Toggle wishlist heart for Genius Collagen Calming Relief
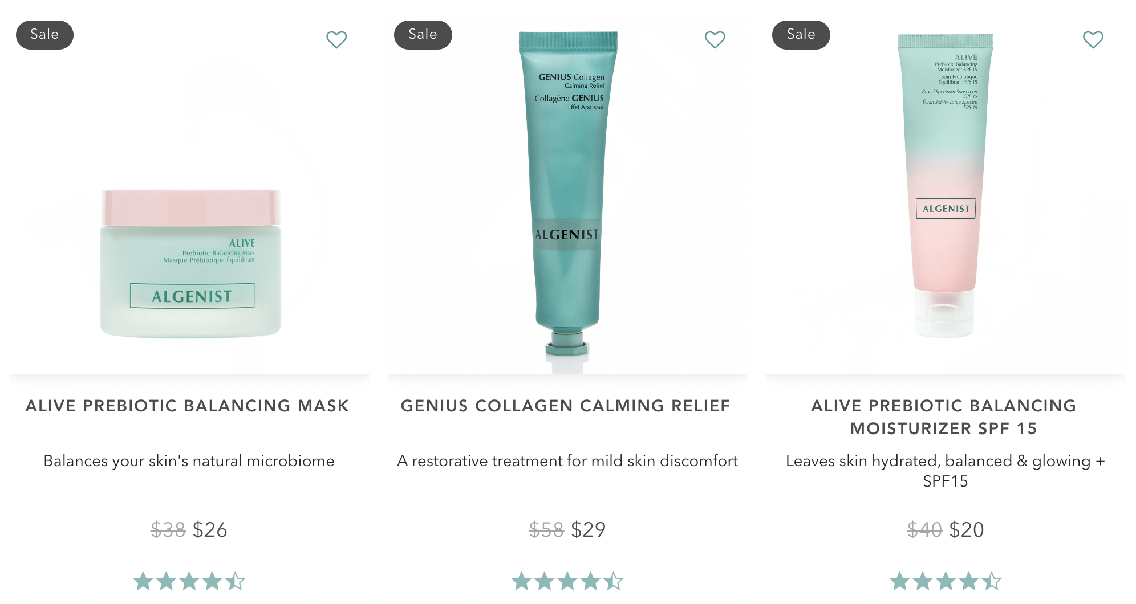Viewport: 1136px width, 604px height. [x=715, y=39]
